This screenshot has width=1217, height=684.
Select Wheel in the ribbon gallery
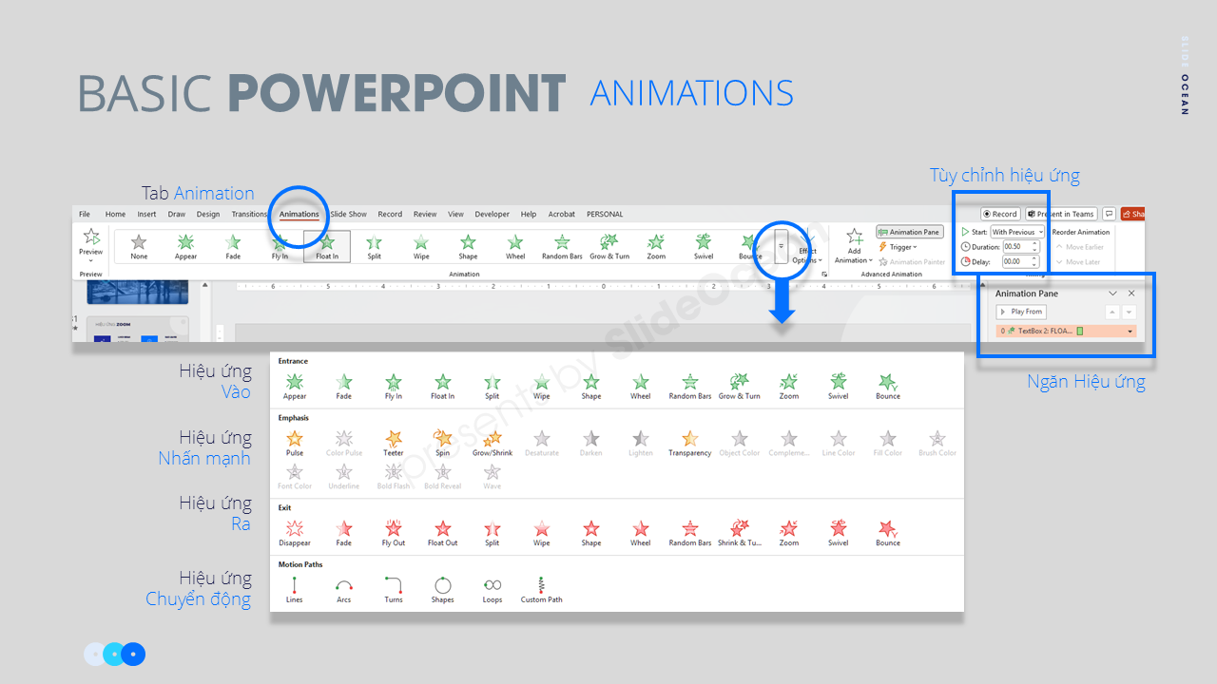pos(515,247)
